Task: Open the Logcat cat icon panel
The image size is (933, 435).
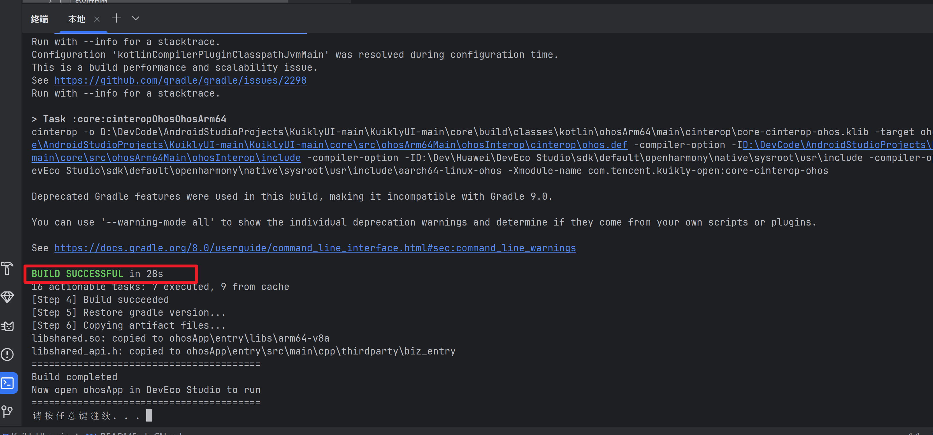Action: 7,326
